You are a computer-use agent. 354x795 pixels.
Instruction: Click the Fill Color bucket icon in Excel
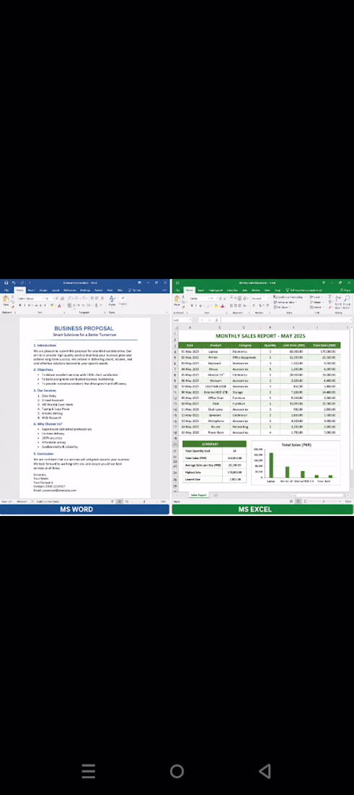pos(216,306)
